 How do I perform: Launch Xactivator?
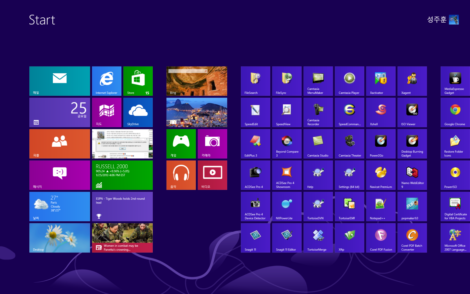click(x=381, y=81)
